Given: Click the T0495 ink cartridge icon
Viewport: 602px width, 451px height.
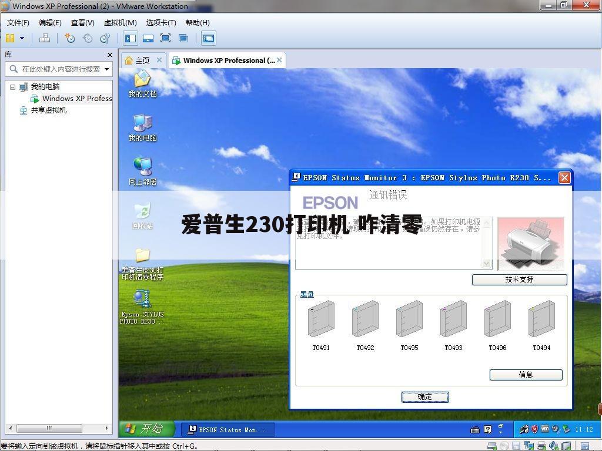Looking at the screenshot, I should tap(409, 319).
